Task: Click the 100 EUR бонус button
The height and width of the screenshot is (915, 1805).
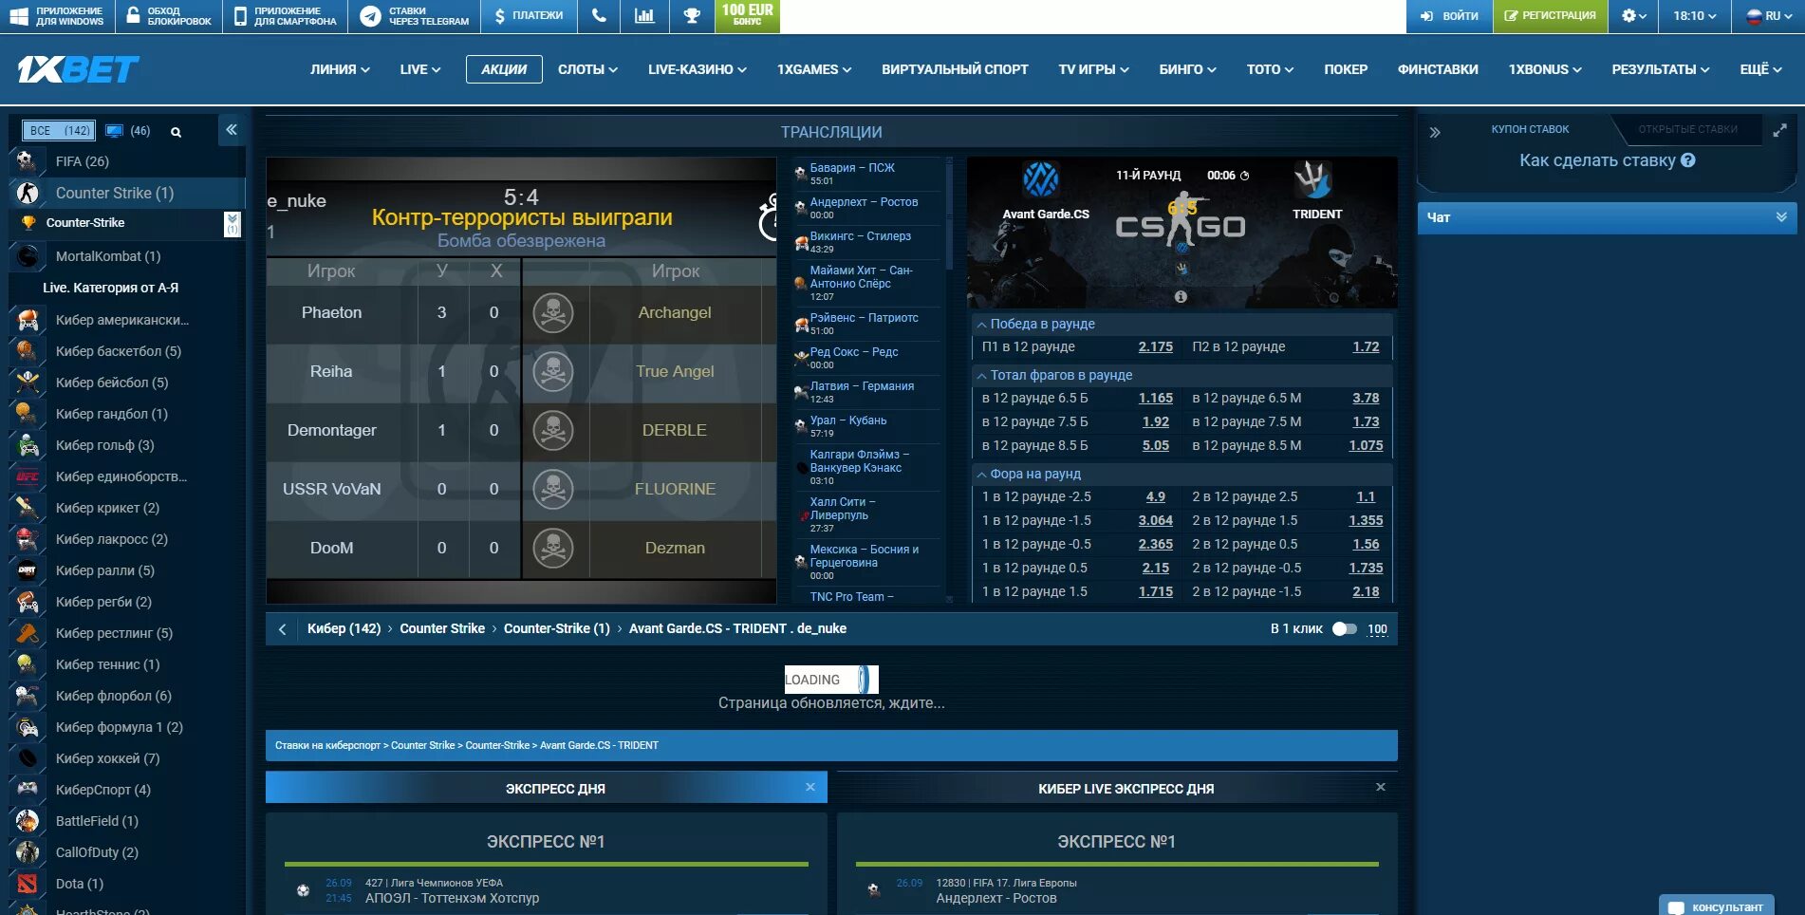Action: [747, 16]
